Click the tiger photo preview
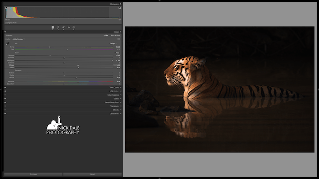This screenshot has height=179, width=319. point(220,89)
